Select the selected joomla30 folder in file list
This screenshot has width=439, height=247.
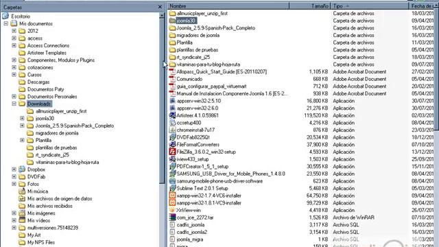pyautogui.click(x=187, y=21)
